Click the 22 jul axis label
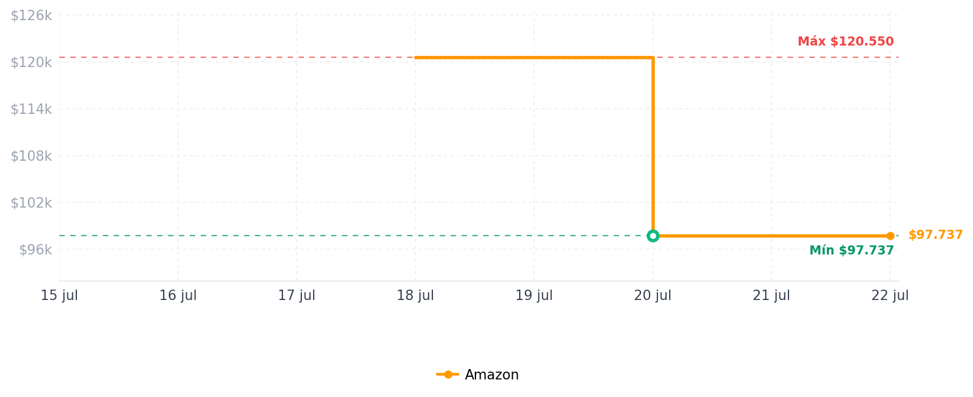Viewport: 973px width, 397px height. [x=890, y=296]
